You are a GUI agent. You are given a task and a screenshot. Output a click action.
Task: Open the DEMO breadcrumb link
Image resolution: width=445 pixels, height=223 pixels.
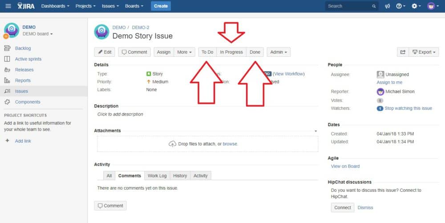119,28
